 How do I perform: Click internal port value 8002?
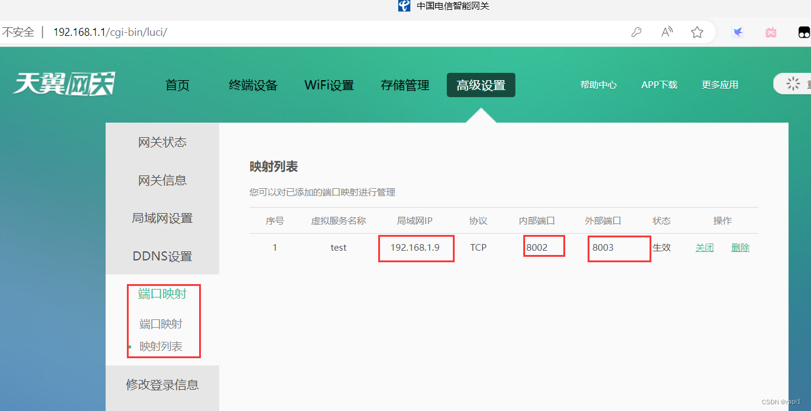(537, 248)
